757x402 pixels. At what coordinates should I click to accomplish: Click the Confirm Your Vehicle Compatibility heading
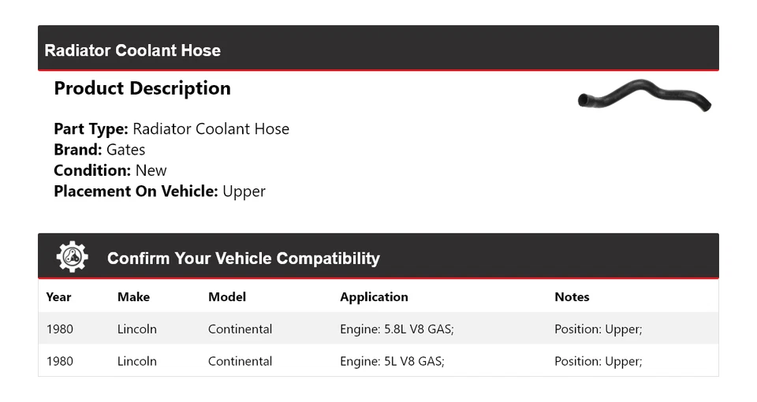pos(243,259)
